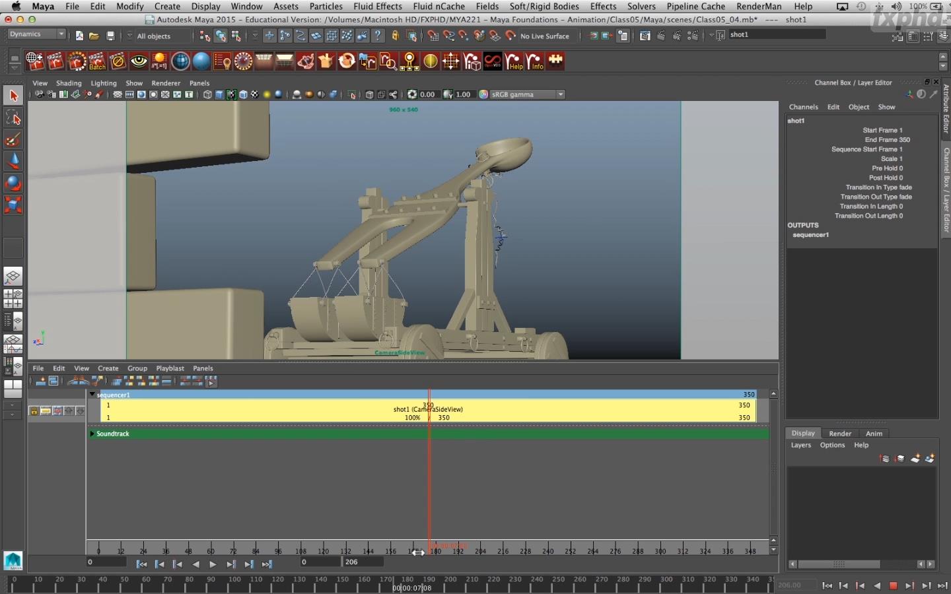Screen dimensions: 951x594
Task: Click the blue sphere shelf icon
Action: coord(201,61)
